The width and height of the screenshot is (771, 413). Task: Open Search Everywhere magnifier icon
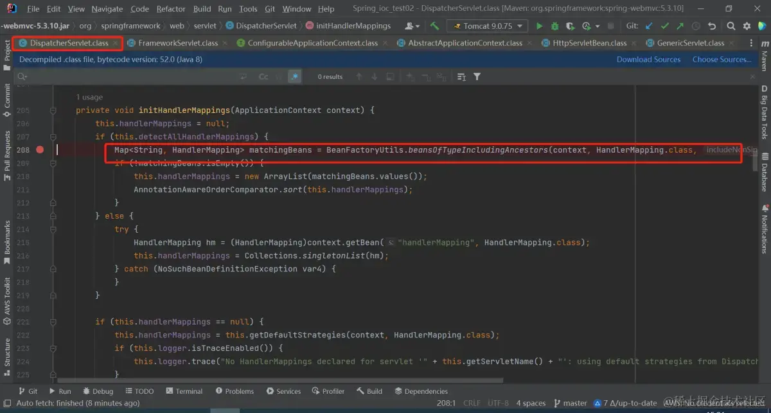click(731, 26)
